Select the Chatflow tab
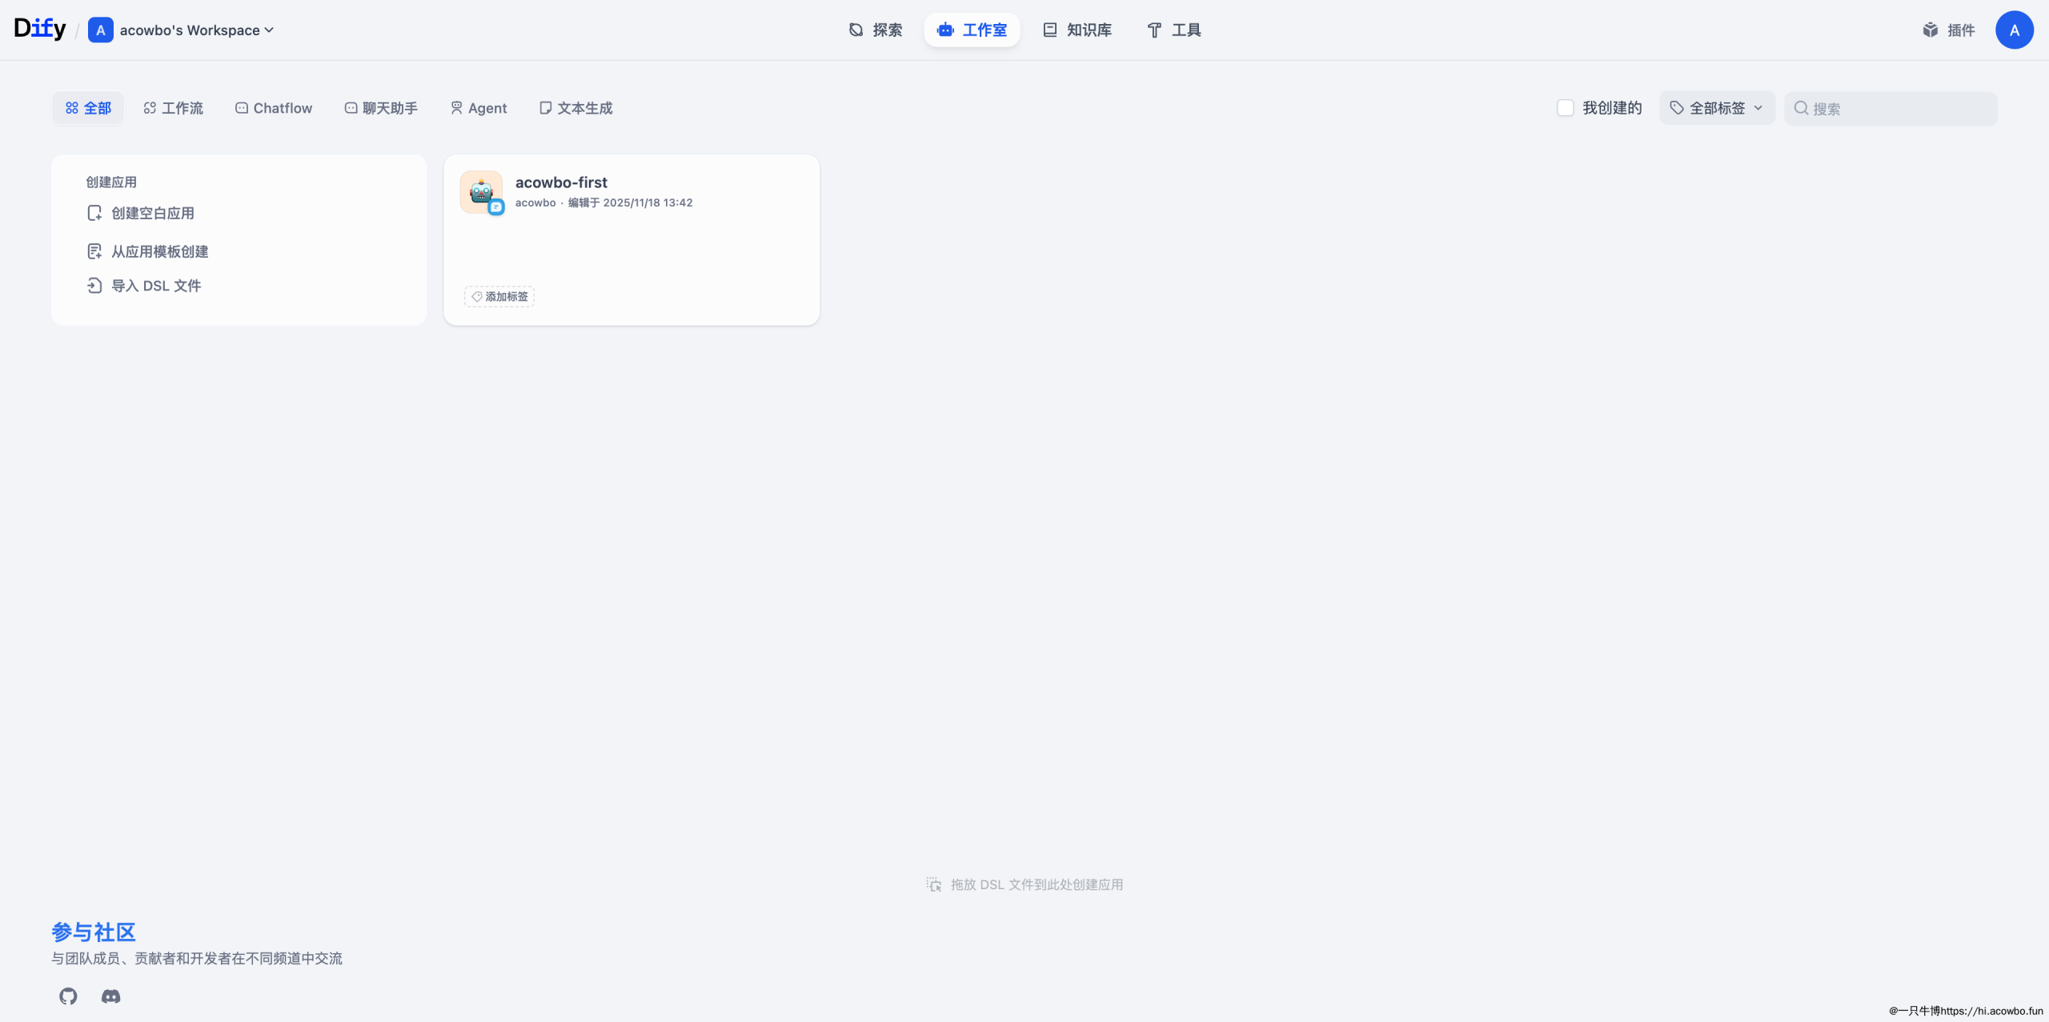This screenshot has width=2049, height=1022. tap(274, 108)
